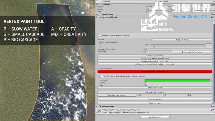Viewport: 215px width, 121px height.
Task: Pick draw color with eyedropper icon
Action: 211,80
